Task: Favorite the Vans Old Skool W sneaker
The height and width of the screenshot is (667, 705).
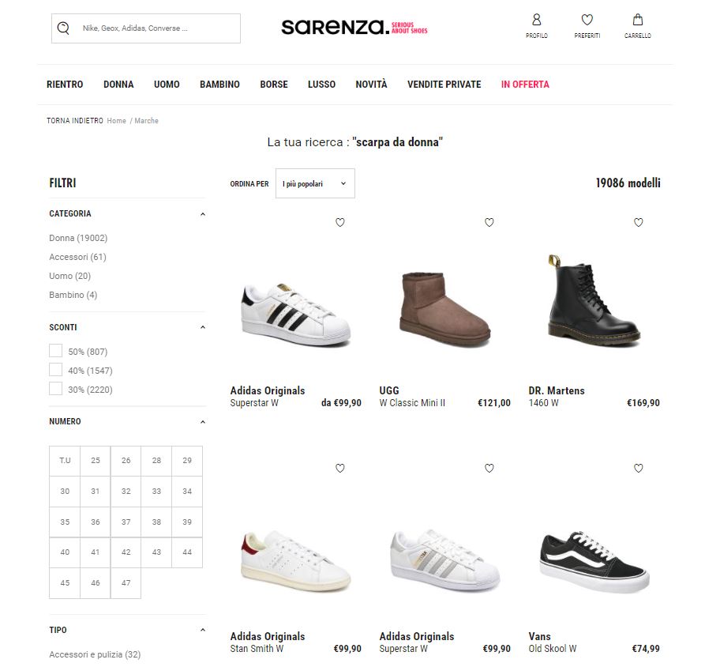Action: 639,468
